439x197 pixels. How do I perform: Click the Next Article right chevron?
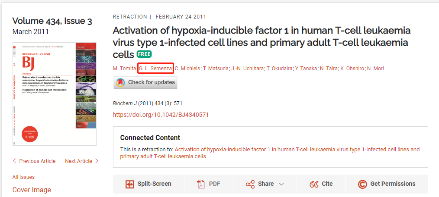click(x=97, y=161)
